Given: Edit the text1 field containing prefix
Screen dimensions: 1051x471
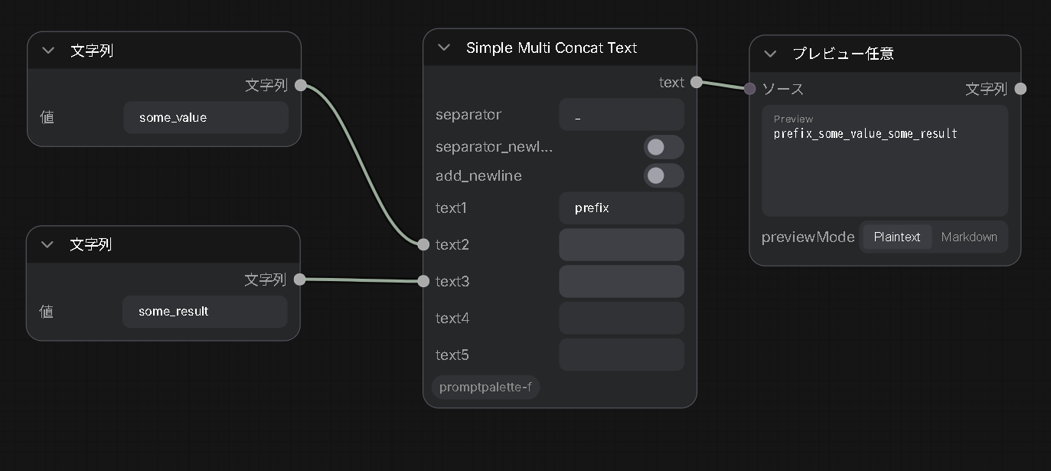Looking at the screenshot, I should [622, 208].
